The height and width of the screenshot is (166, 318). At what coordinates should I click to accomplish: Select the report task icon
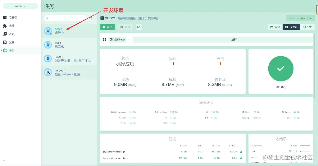click(x=48, y=58)
